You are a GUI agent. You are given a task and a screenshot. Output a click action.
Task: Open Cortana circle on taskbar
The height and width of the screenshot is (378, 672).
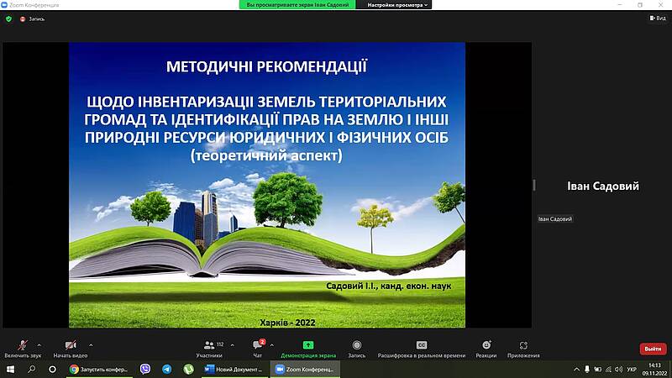coord(52,369)
